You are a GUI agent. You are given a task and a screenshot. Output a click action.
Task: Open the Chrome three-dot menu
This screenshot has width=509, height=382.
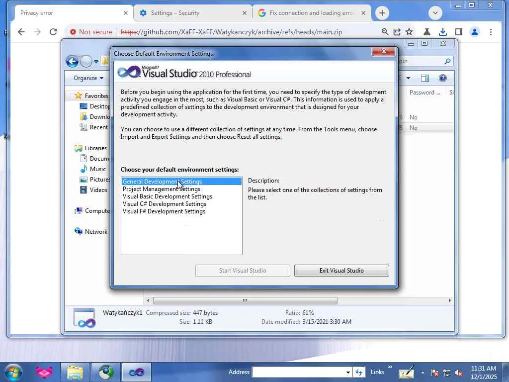pyautogui.click(x=491, y=32)
